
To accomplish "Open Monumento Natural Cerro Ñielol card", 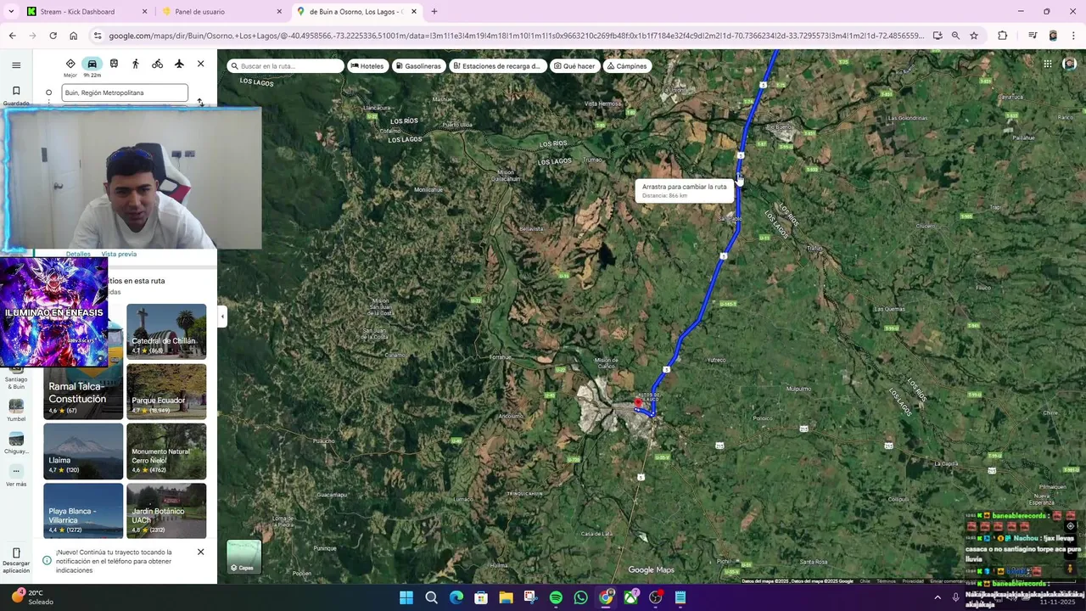I will tap(166, 451).
